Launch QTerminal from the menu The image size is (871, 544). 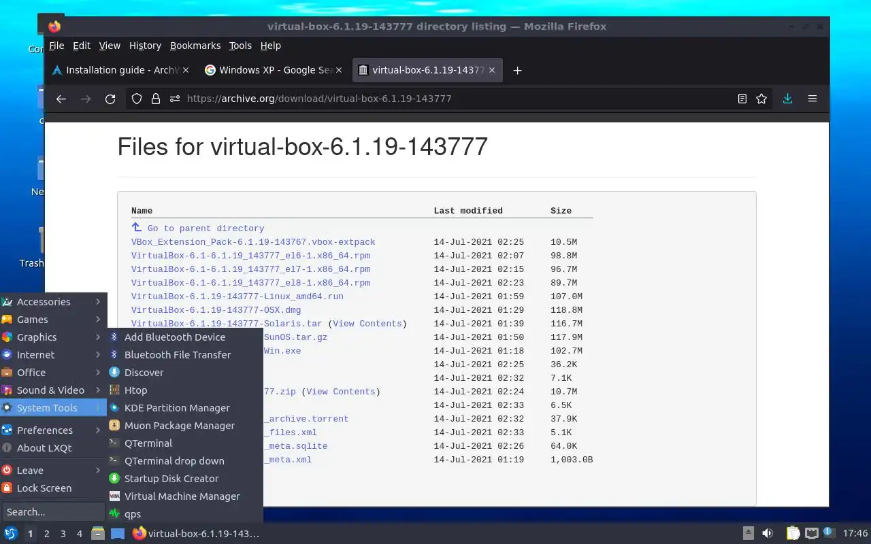click(x=184, y=443)
